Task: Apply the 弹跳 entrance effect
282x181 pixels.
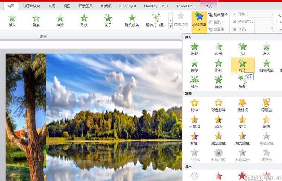Action: (x=243, y=82)
